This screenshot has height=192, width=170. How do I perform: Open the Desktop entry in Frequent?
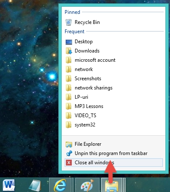click(114, 42)
